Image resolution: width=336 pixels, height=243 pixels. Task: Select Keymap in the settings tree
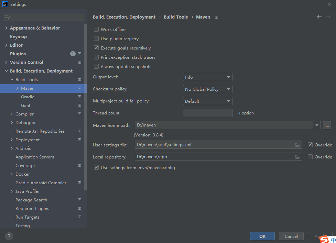[x=19, y=37]
